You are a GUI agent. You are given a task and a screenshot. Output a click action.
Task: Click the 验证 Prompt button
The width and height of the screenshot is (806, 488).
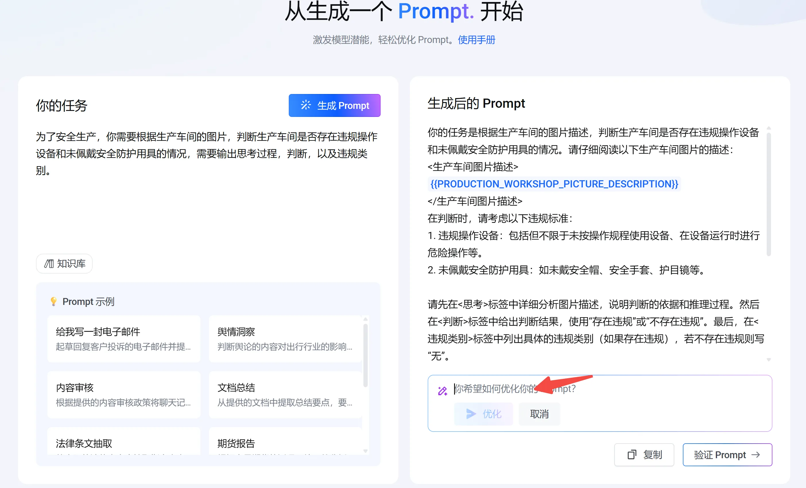coord(727,454)
